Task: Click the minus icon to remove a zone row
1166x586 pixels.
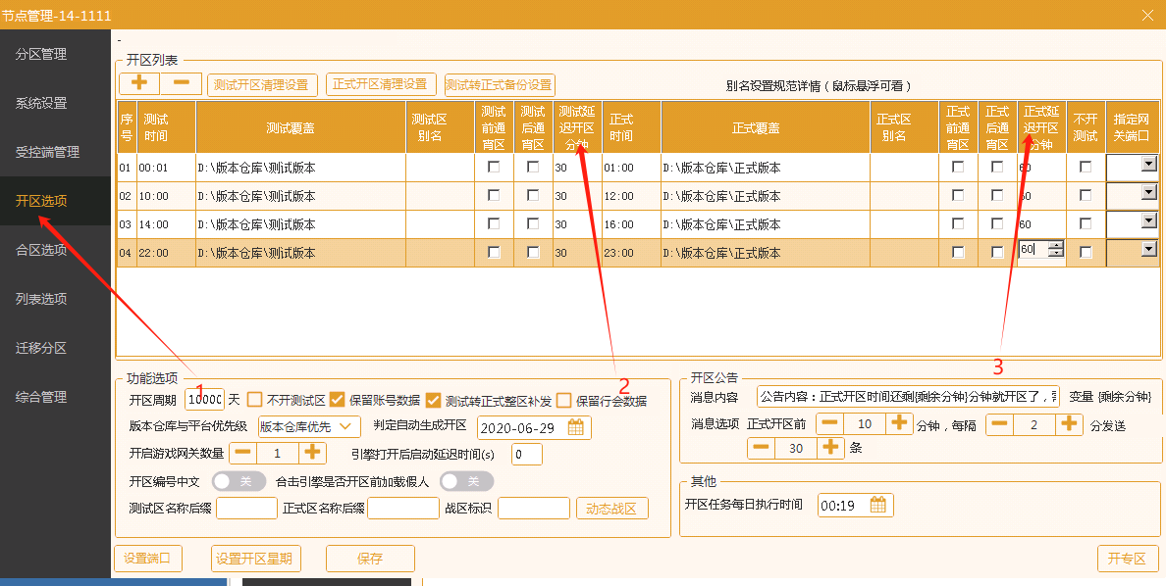Action: point(182,84)
